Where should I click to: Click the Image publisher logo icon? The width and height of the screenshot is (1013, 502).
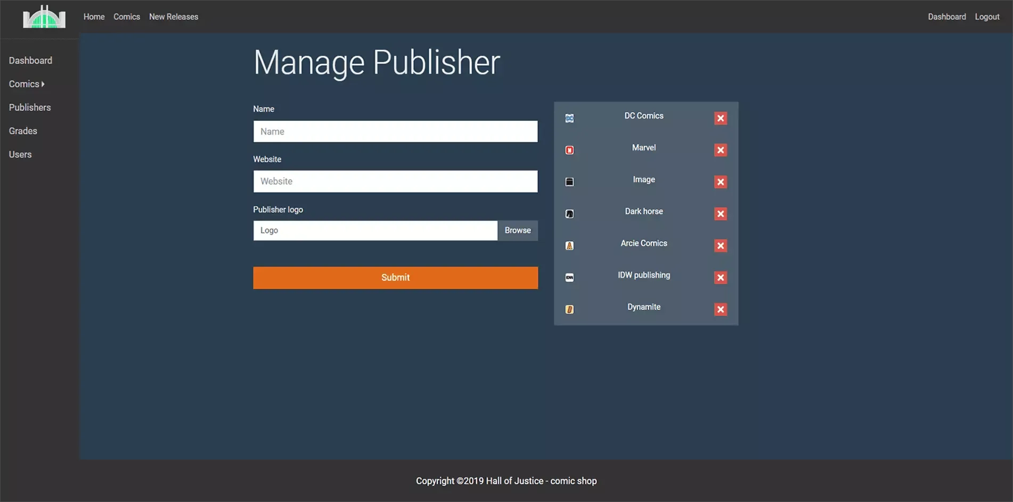(569, 182)
